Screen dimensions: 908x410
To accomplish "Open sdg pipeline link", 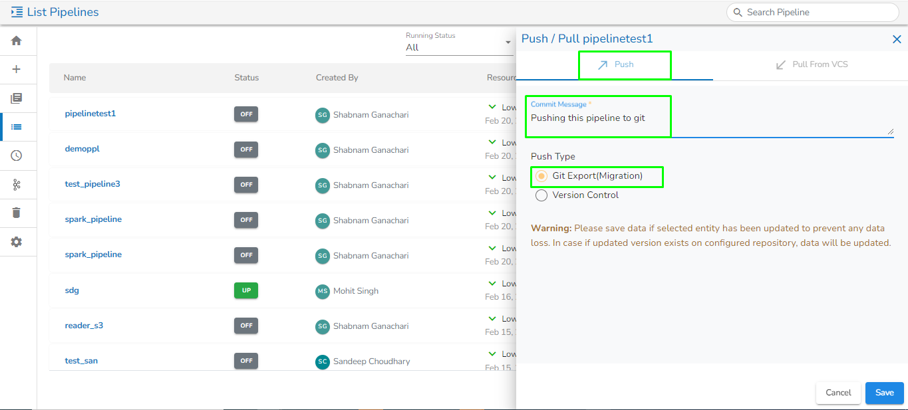I will [x=72, y=290].
